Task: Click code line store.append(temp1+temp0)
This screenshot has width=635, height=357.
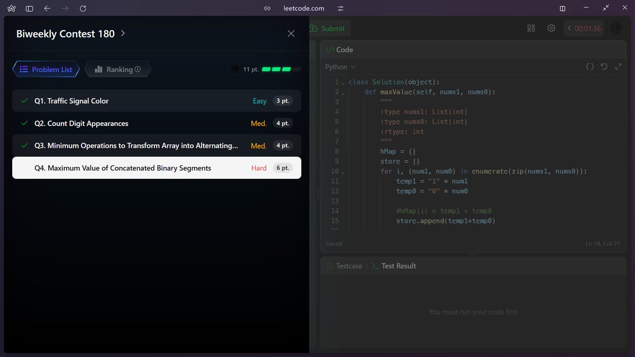Action: click(x=446, y=221)
